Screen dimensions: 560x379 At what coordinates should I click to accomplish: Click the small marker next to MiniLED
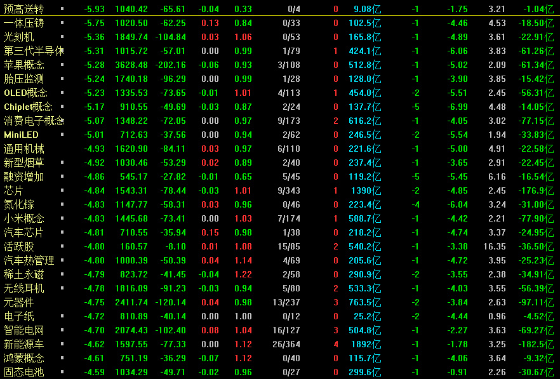coord(62,135)
